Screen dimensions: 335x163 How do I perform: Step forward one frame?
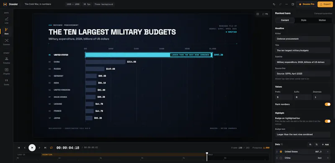39,148
